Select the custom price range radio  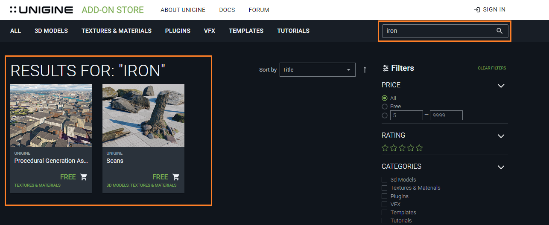pos(385,115)
